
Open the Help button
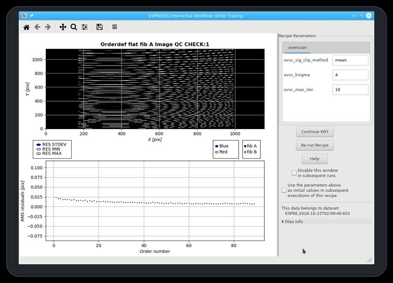pos(314,159)
